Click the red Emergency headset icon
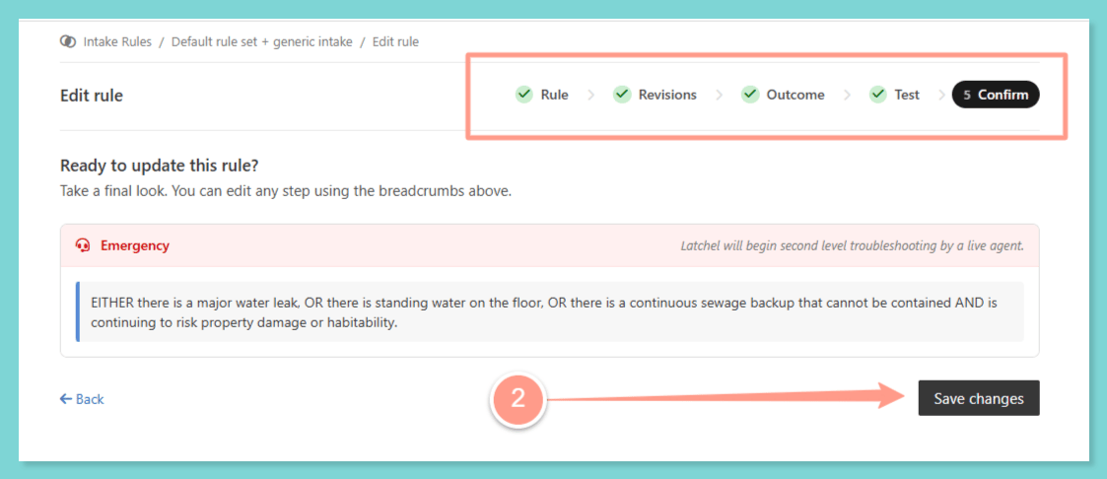The image size is (1107, 479). pos(83,245)
